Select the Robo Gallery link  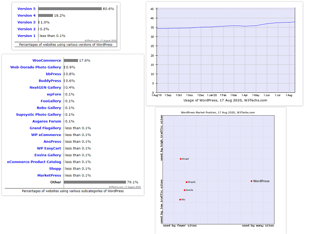pyautogui.click(x=49, y=108)
